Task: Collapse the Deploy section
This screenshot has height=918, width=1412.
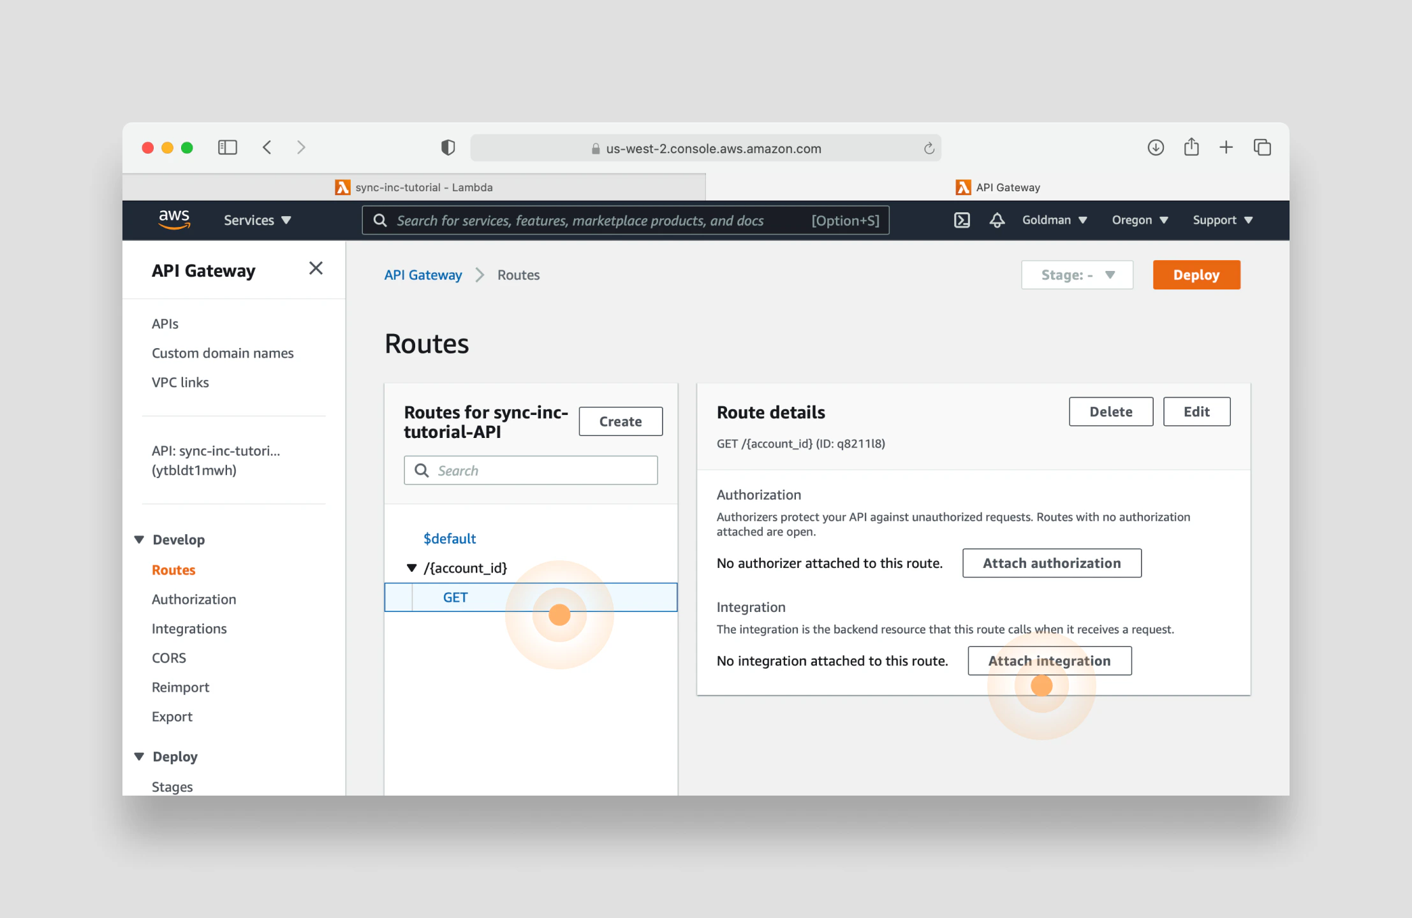Action: pos(139,756)
